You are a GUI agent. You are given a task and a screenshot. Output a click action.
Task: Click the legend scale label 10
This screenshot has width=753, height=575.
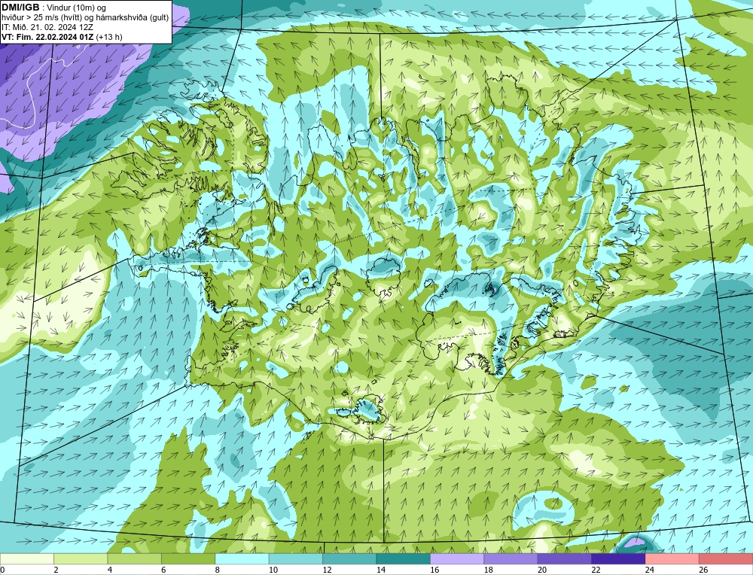tap(273, 570)
